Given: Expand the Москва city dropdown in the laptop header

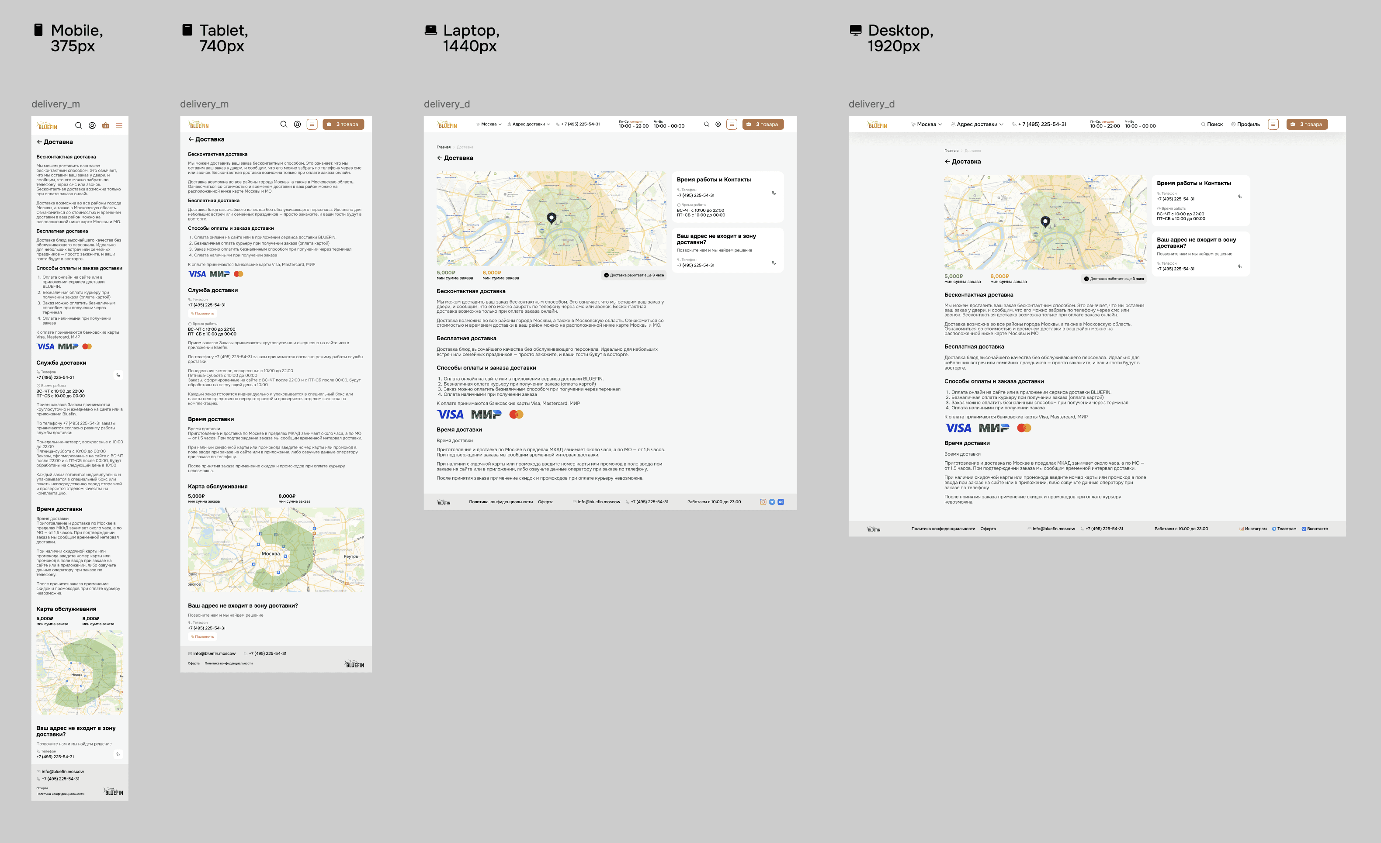Looking at the screenshot, I should tap(489, 124).
